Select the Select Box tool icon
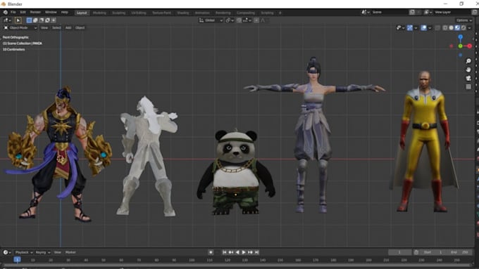This screenshot has height=269, width=479. pyautogui.click(x=18, y=20)
